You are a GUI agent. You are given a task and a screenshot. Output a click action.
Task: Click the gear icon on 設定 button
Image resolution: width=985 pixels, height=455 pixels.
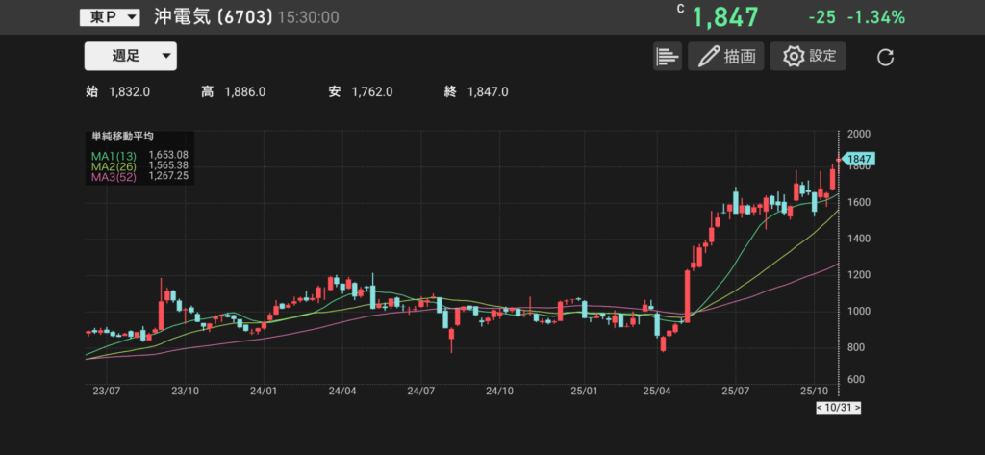tap(794, 56)
